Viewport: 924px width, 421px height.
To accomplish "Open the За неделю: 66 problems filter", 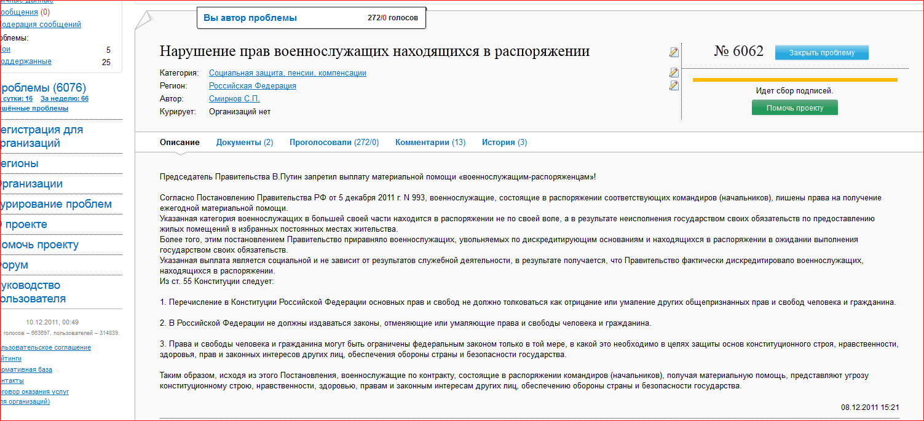I will [x=64, y=98].
